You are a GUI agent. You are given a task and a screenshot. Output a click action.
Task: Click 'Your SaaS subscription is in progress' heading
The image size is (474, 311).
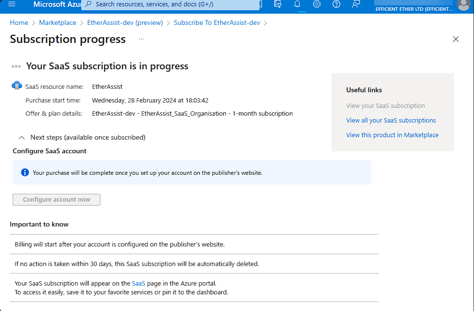pos(107,66)
